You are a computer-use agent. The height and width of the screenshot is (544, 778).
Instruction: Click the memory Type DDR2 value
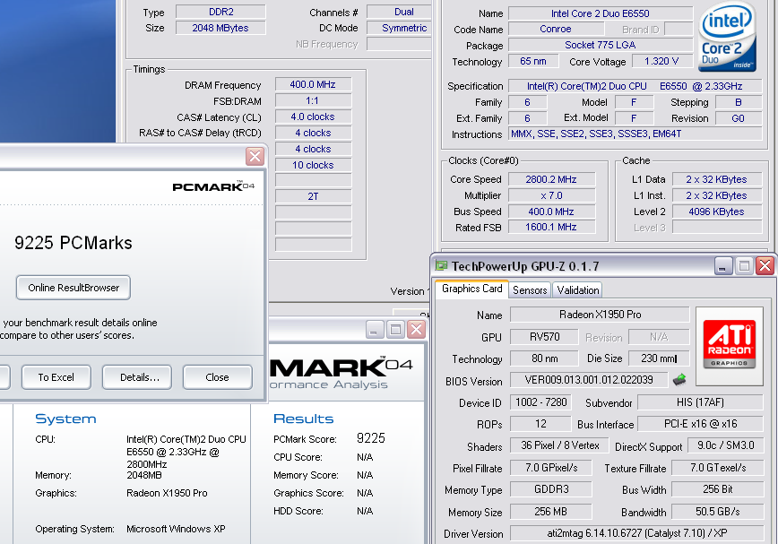pos(220,12)
